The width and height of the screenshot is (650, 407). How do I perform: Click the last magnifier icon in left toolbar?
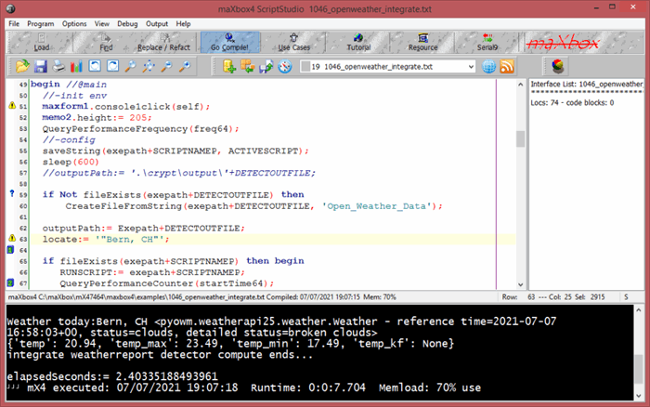pyautogui.click(x=185, y=66)
